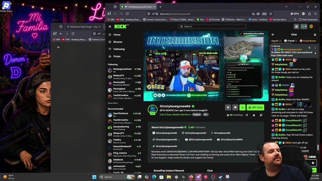Open the chat viewers list icon
This screenshot has height=181, width=322.
point(315,34)
